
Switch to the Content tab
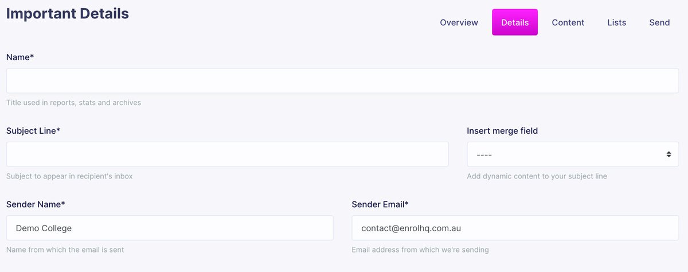coord(568,22)
